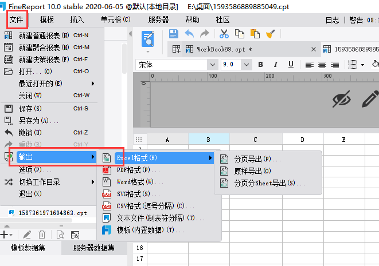Screen dimensions: 379x266
Task: Select Word格式(W)... export option
Action: pyautogui.click(x=159, y=182)
